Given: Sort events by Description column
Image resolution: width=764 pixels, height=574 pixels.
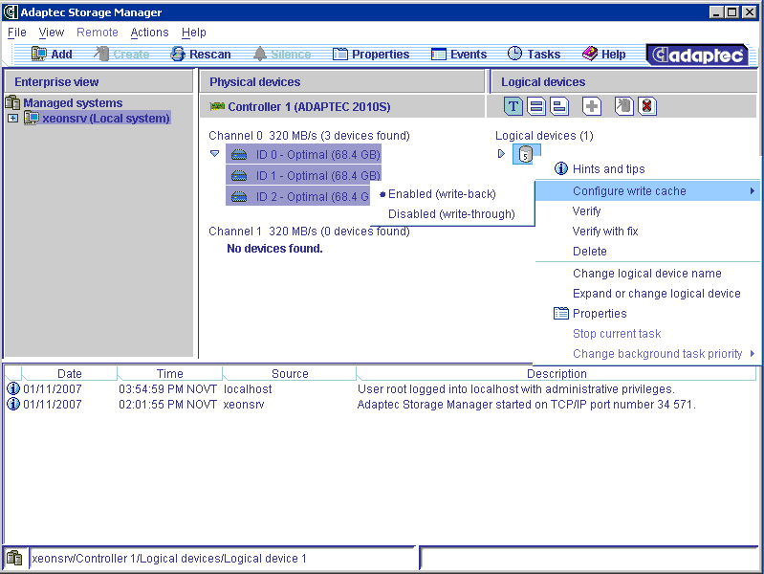Looking at the screenshot, I should 557,373.
